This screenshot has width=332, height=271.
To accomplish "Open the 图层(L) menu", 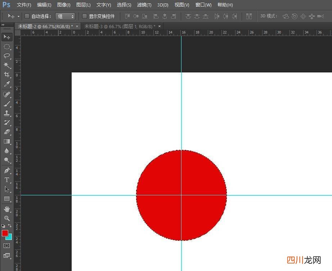I will (84, 5).
